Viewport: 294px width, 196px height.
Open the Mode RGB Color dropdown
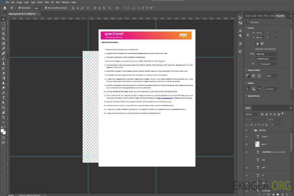(267, 54)
